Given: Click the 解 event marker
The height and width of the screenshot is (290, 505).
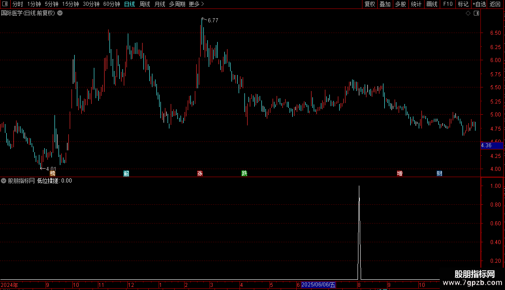Looking at the screenshot, I should click(126, 174).
